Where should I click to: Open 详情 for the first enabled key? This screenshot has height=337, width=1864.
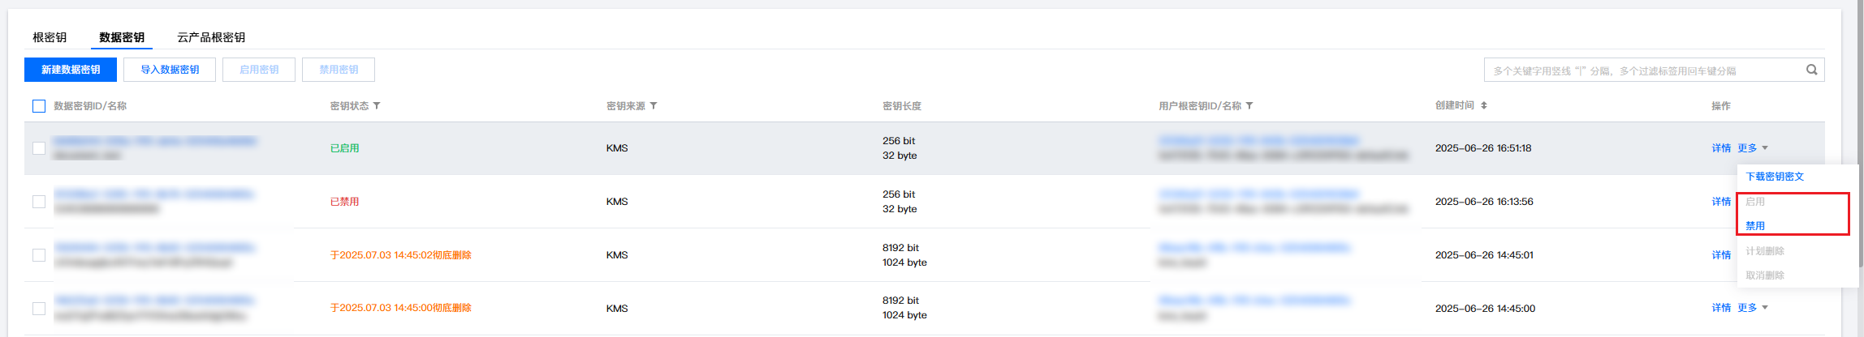(1721, 148)
